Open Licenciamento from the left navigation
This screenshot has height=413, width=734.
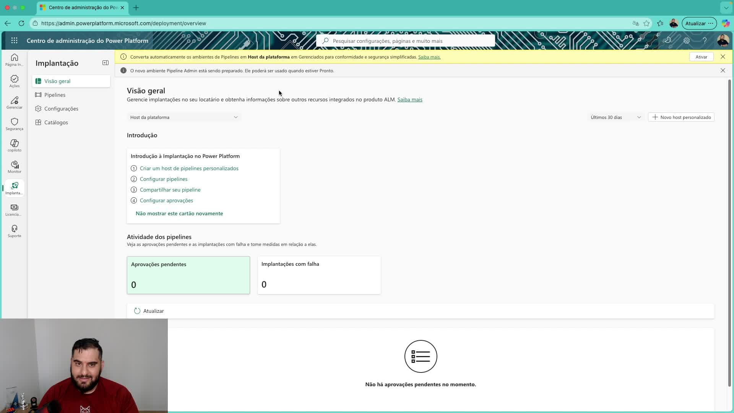click(x=14, y=209)
